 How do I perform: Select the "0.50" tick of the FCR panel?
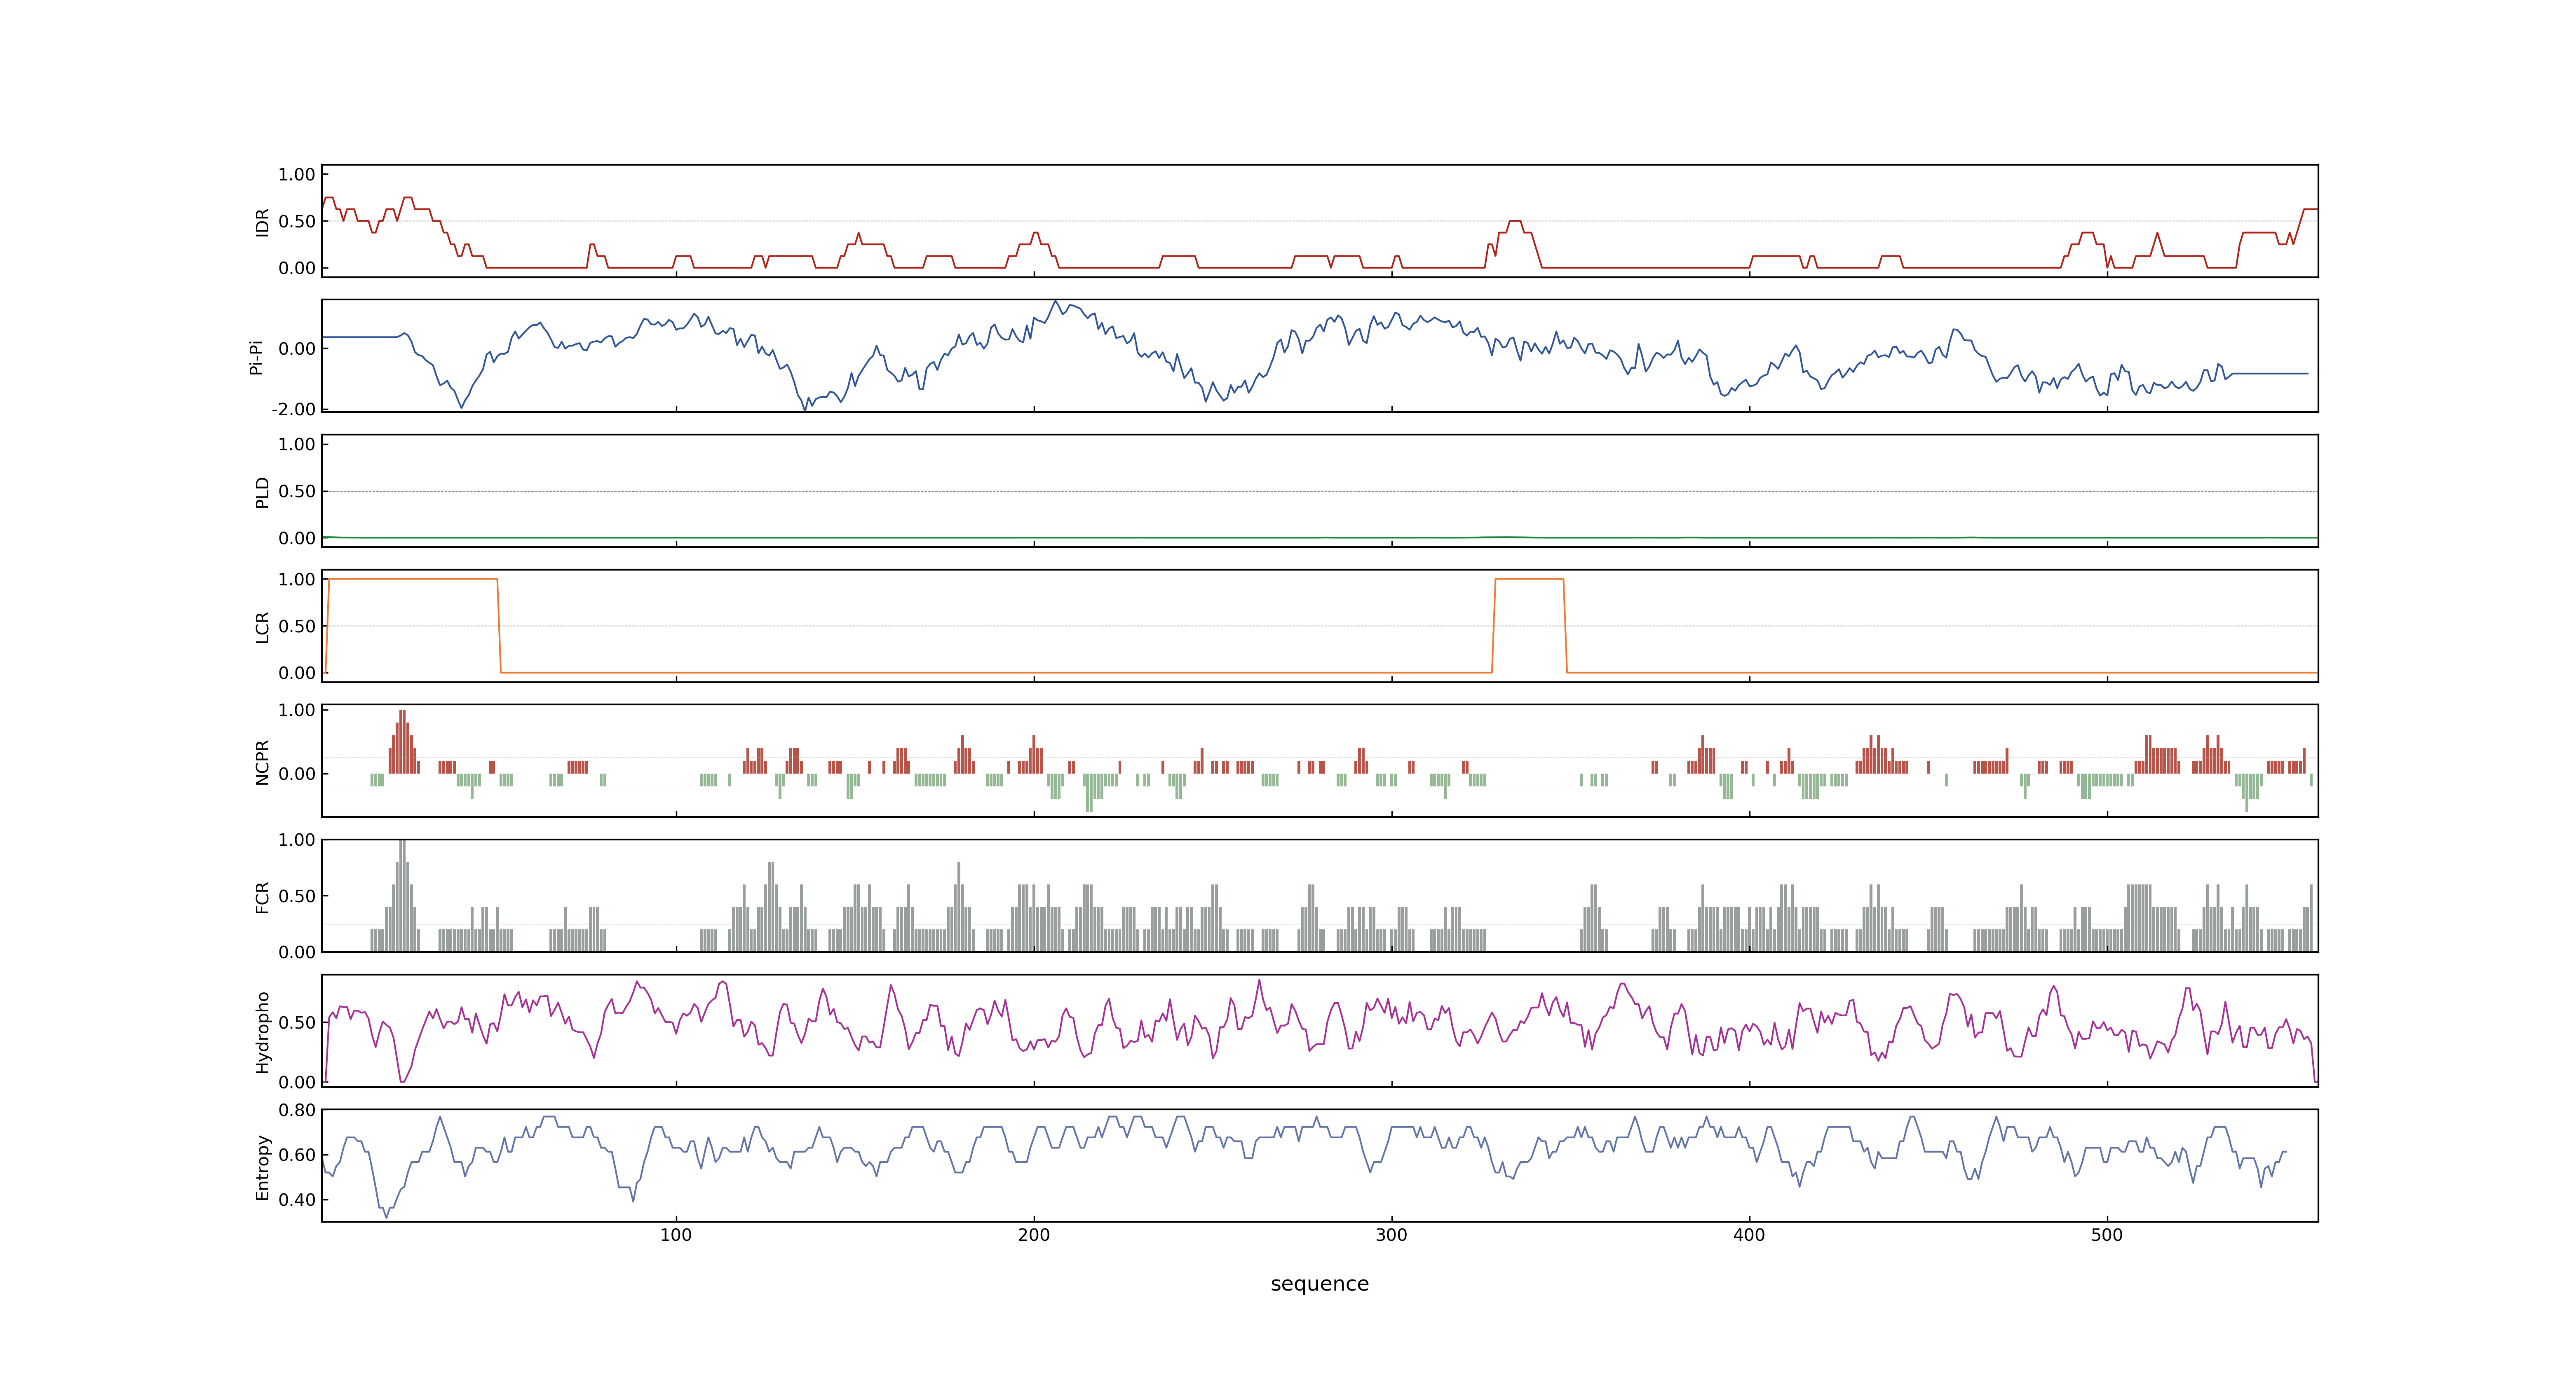tap(297, 896)
